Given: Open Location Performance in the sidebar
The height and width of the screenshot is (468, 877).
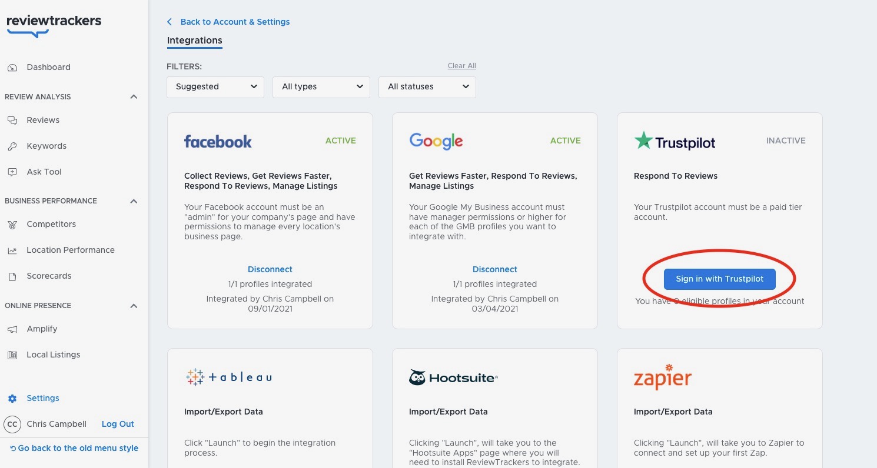Looking at the screenshot, I should [71, 250].
